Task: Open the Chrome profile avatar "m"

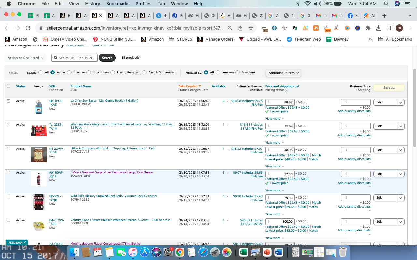Action: tap(399, 28)
